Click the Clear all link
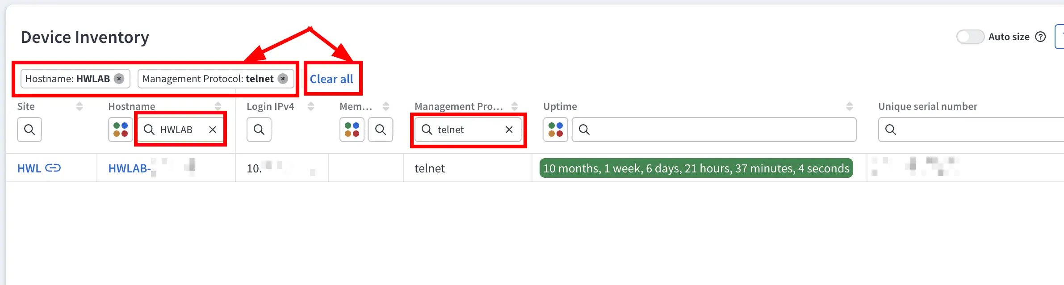1064x285 pixels. (332, 79)
